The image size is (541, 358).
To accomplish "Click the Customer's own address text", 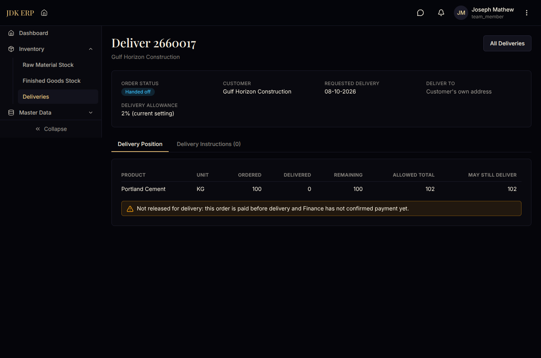I will pyautogui.click(x=459, y=91).
